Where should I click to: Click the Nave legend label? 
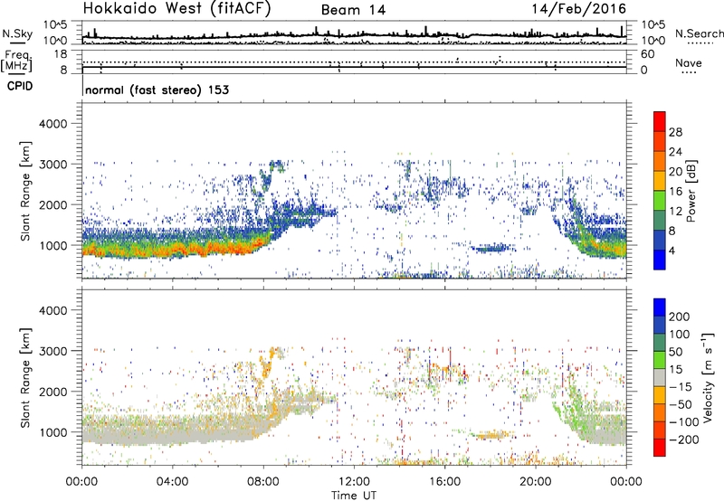click(x=688, y=62)
